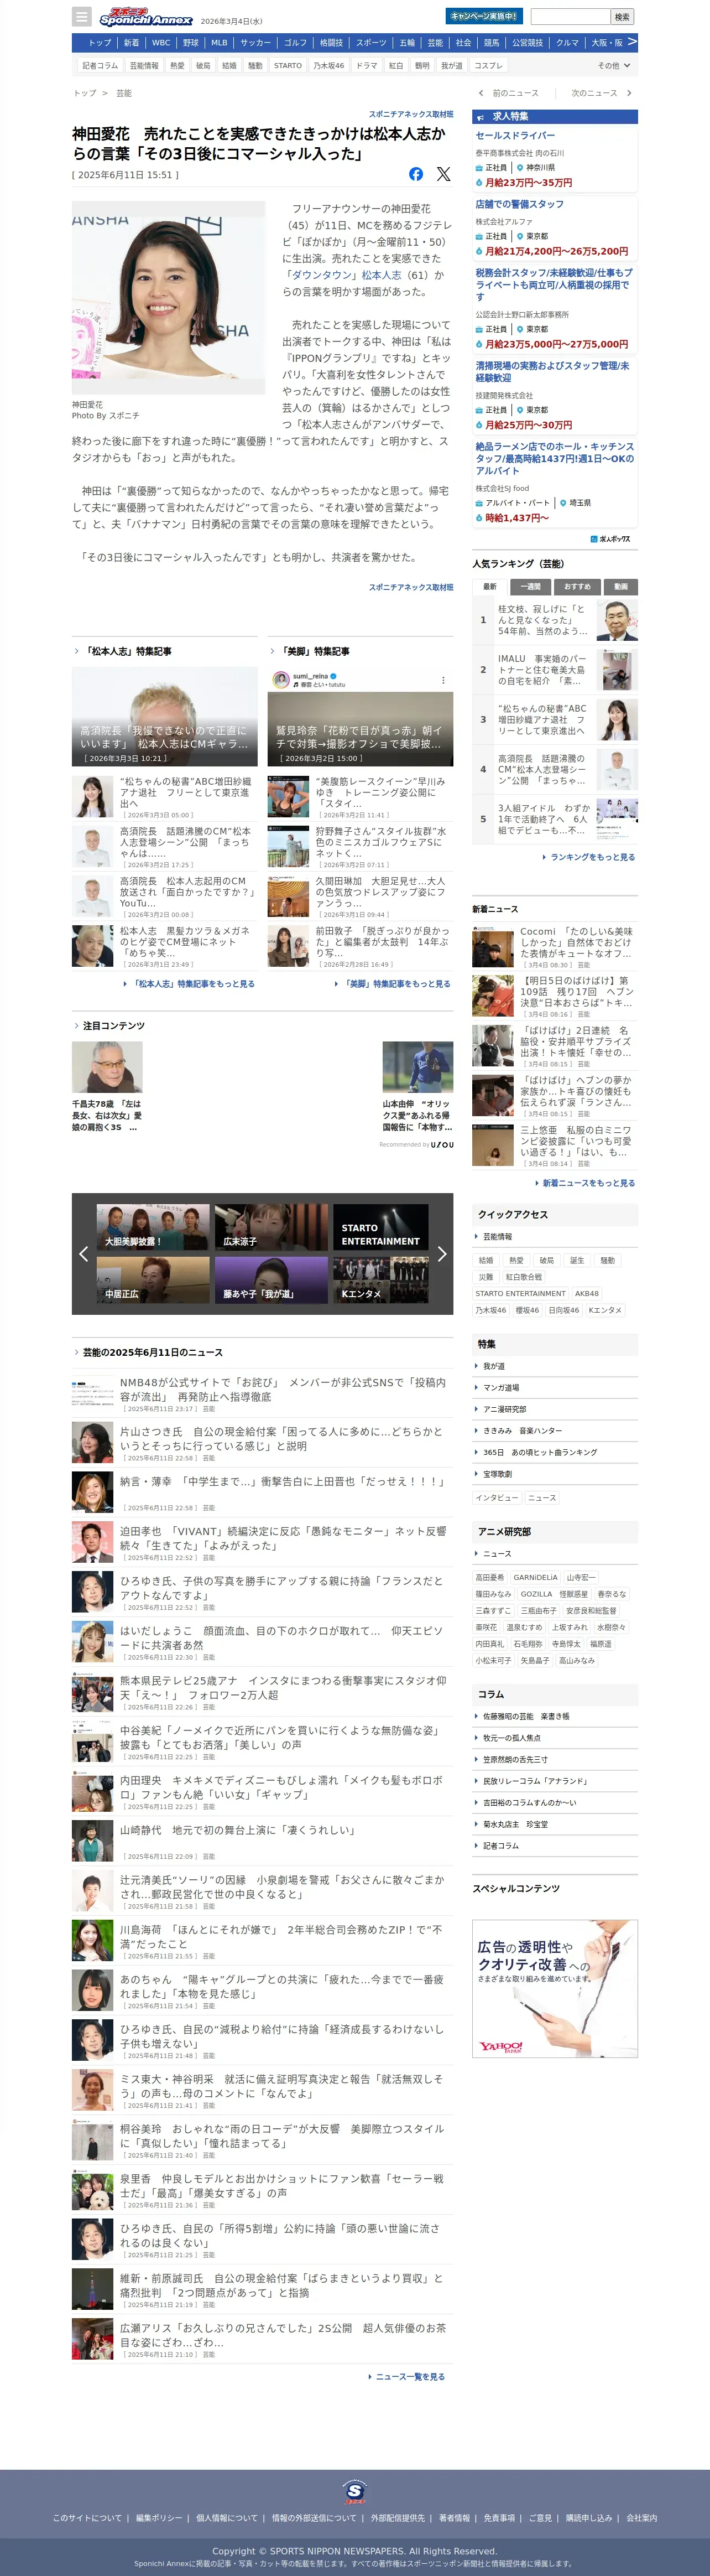Expand the 「松本人志」特集記事 section chevron

(76, 651)
